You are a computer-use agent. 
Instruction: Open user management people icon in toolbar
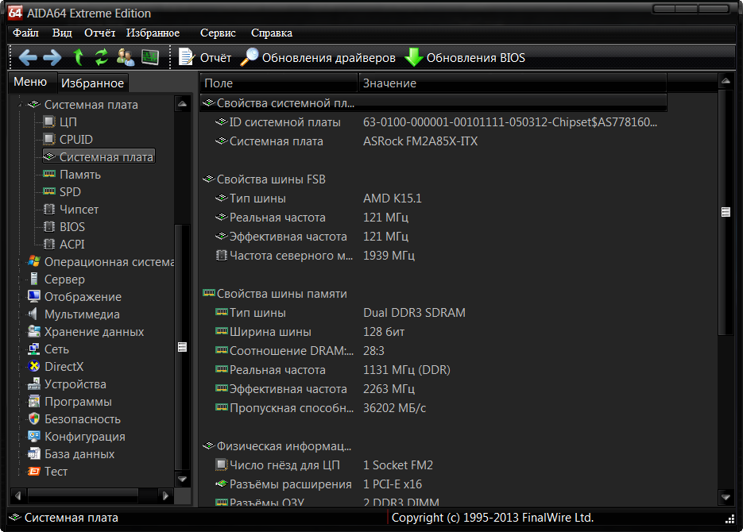pyautogui.click(x=126, y=57)
